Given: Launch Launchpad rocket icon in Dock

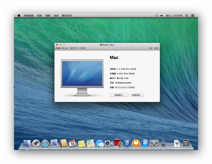Looking at the screenshot, I should click(36, 143).
